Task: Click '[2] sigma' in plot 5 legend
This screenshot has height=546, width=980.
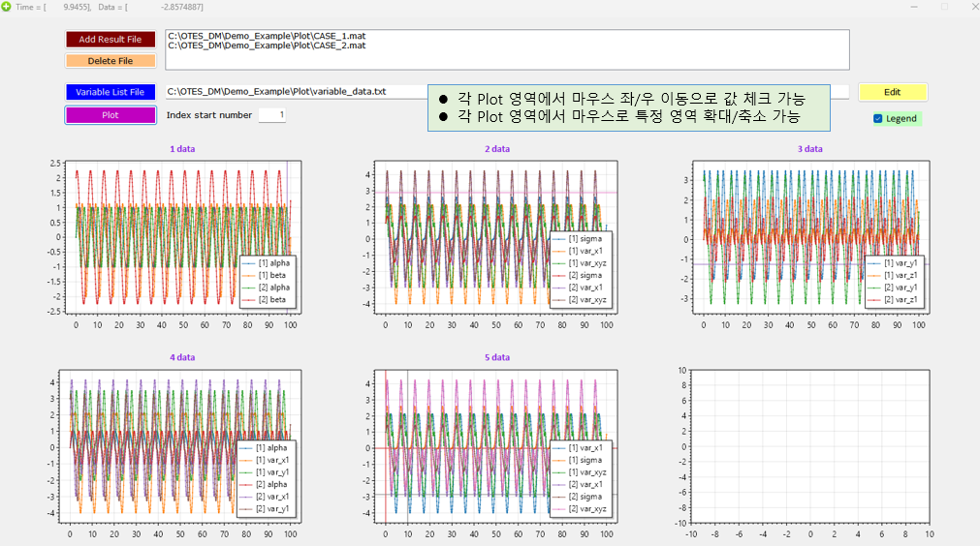Action: point(585,497)
